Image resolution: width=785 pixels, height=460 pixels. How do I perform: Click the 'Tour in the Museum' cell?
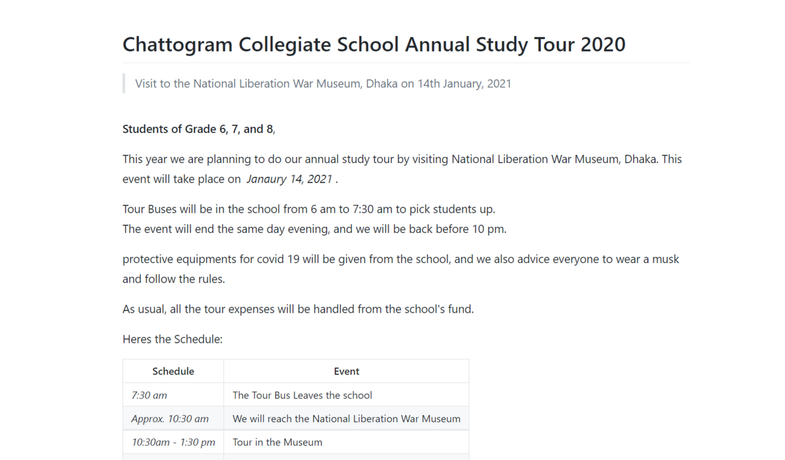click(x=347, y=442)
